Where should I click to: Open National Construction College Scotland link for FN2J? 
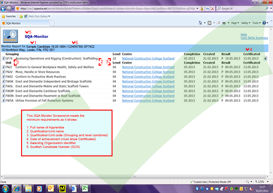coord(148,67)
